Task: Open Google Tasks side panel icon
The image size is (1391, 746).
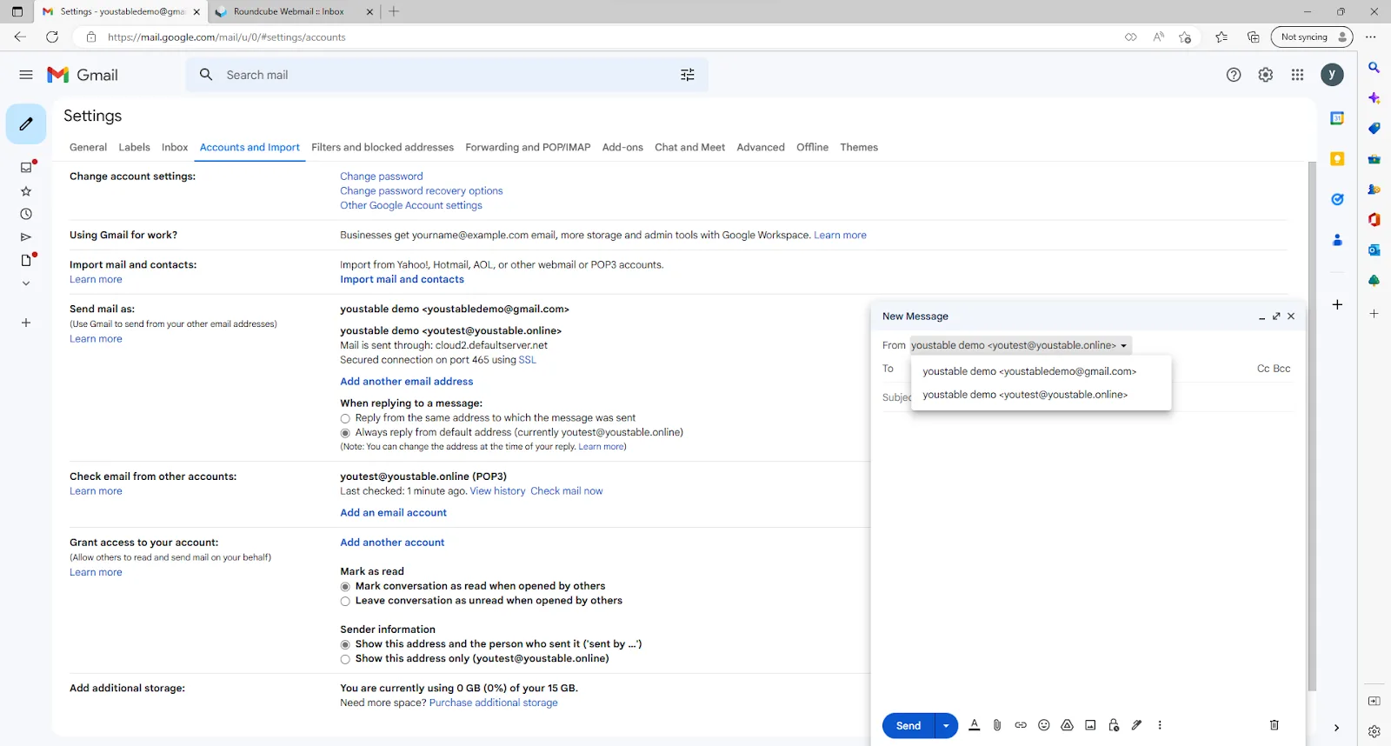Action: click(1337, 199)
